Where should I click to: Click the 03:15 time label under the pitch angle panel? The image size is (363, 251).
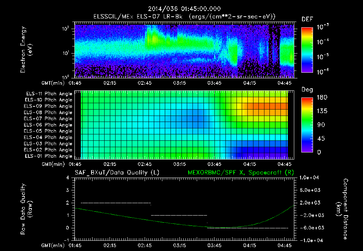tap(180, 164)
